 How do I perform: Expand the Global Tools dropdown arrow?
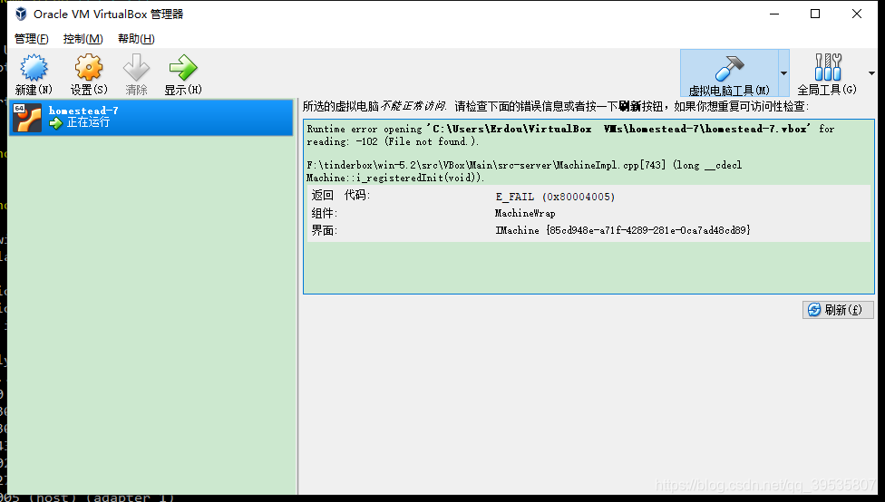coord(871,73)
